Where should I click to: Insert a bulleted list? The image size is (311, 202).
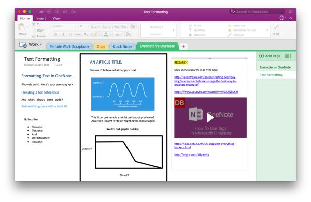(95, 26)
